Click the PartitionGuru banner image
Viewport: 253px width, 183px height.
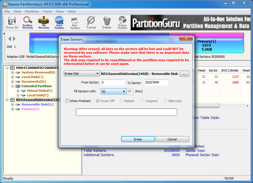point(190,23)
